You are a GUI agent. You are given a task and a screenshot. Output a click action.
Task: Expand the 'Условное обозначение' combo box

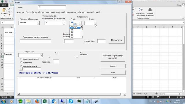[x=38, y=23]
